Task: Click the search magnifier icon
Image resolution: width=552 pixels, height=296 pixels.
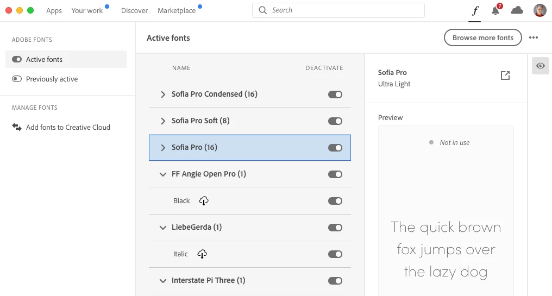Action: (262, 10)
